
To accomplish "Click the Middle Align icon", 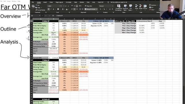I will click(x=75, y=6).
